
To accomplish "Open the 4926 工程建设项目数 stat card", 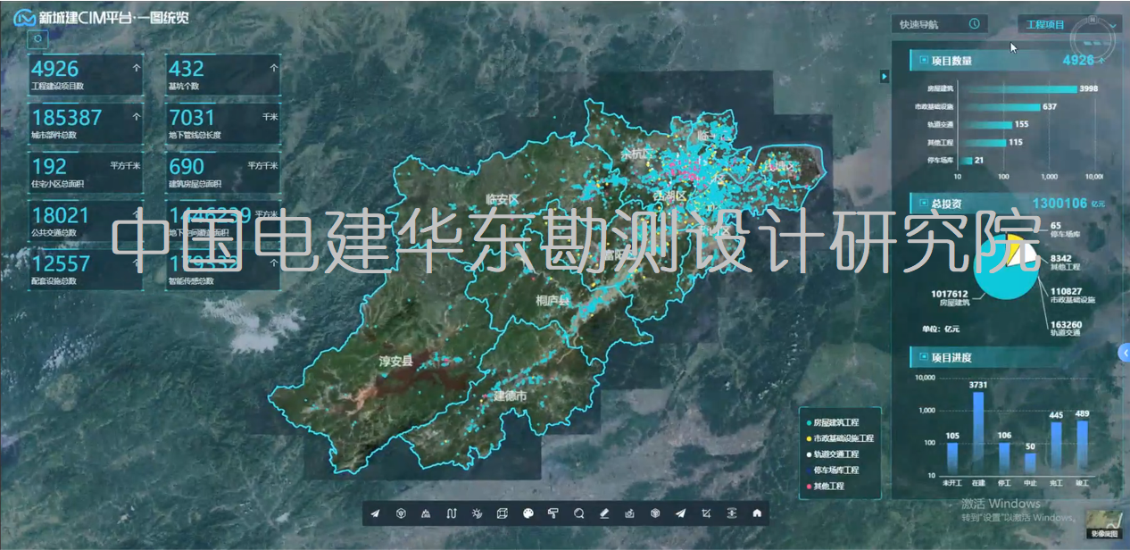I will [86, 75].
